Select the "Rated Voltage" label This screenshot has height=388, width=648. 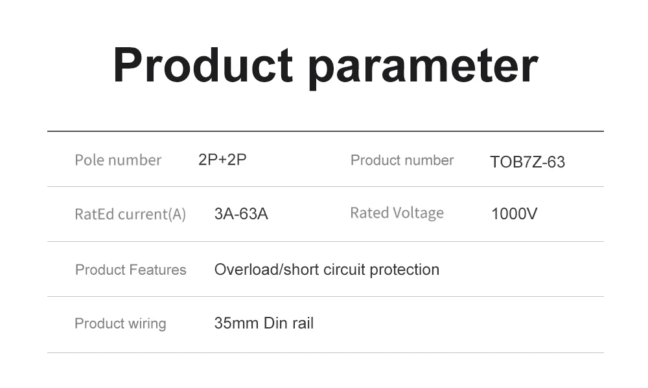point(397,213)
